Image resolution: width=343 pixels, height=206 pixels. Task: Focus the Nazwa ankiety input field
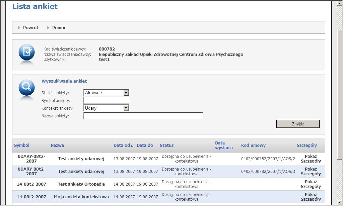[143, 116]
